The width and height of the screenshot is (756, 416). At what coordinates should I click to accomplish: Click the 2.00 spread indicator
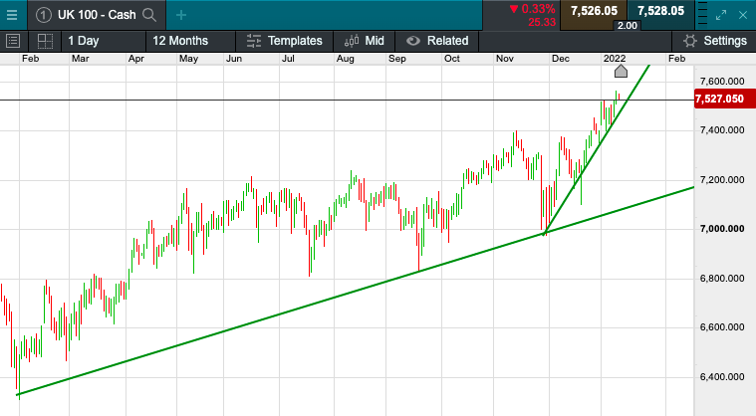pyautogui.click(x=627, y=24)
